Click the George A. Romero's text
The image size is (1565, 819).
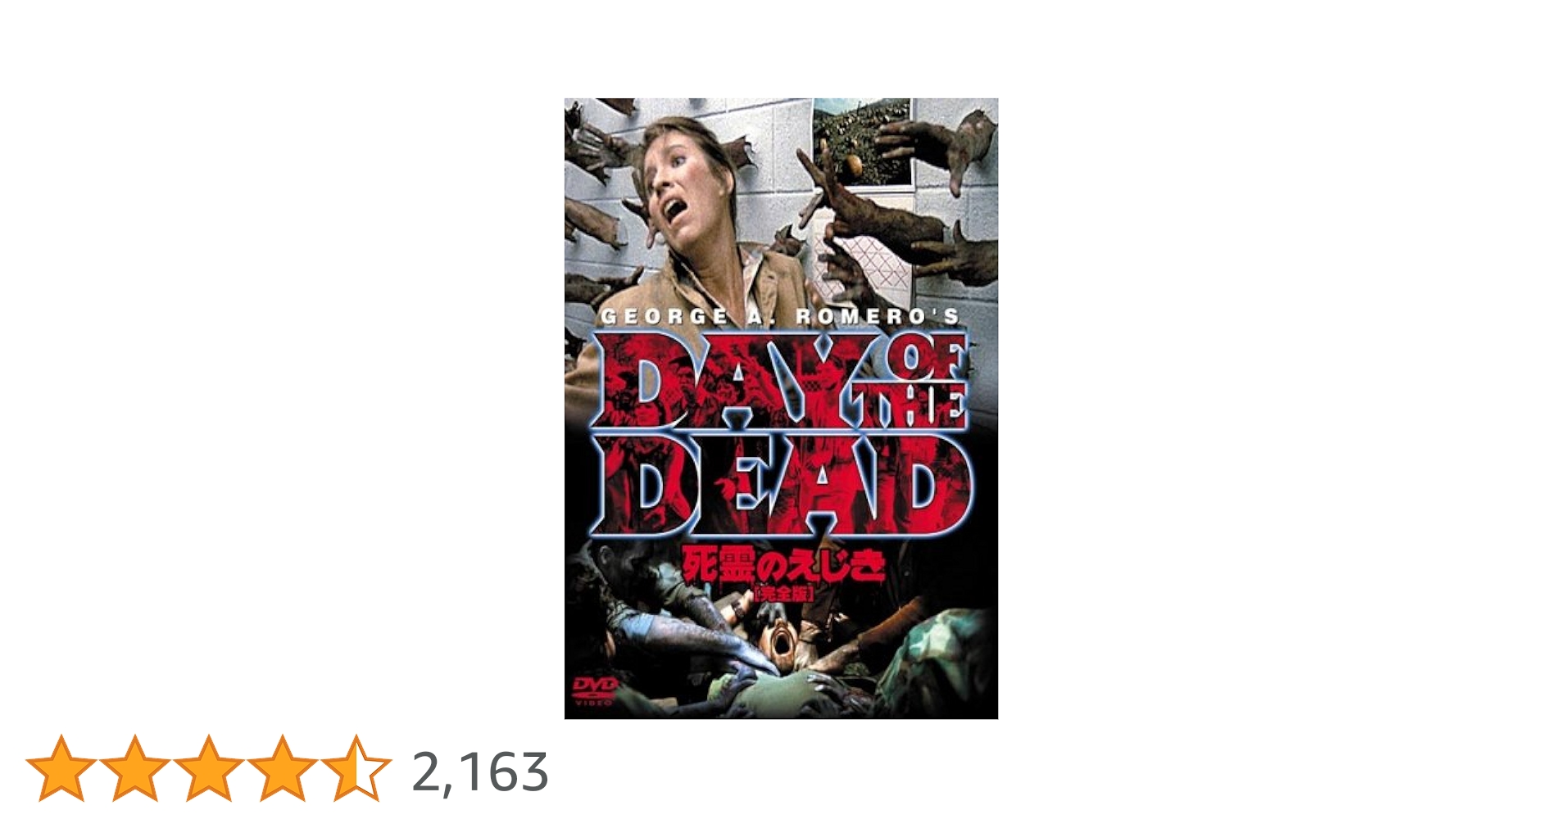(780, 316)
